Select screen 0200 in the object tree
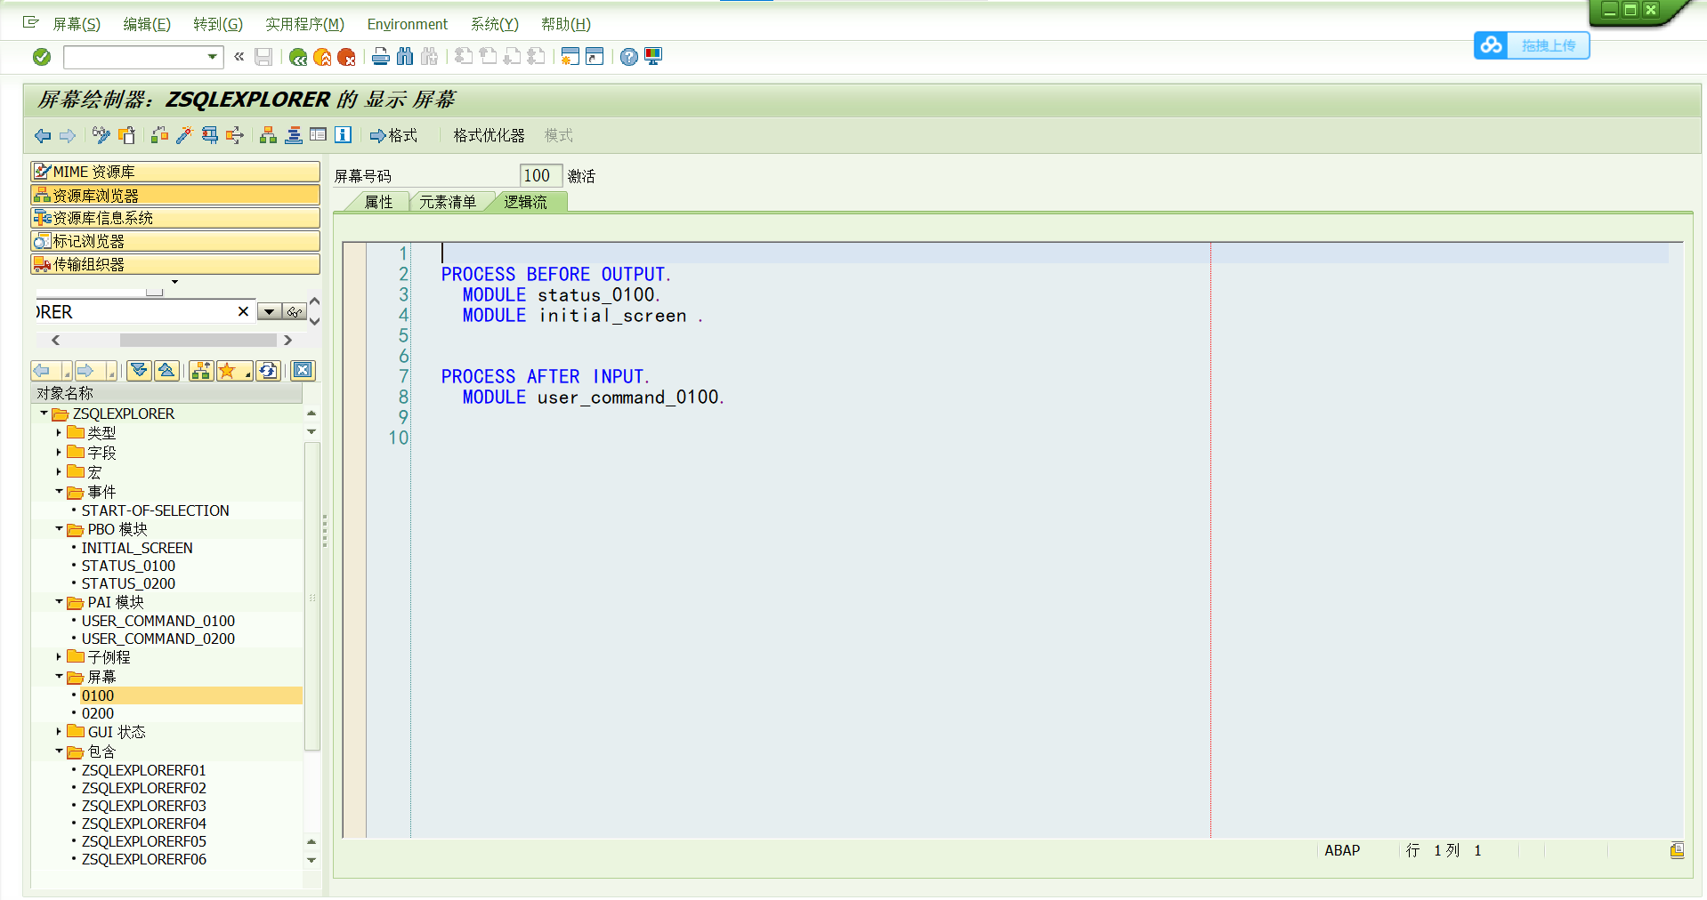Screen dimensions: 1707x900 click(x=97, y=713)
